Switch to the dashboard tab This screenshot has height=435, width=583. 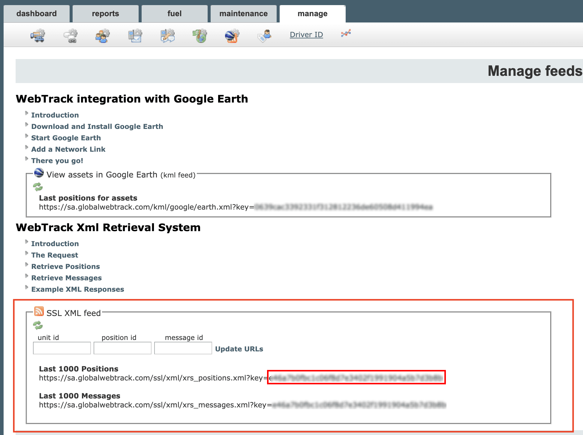point(37,14)
